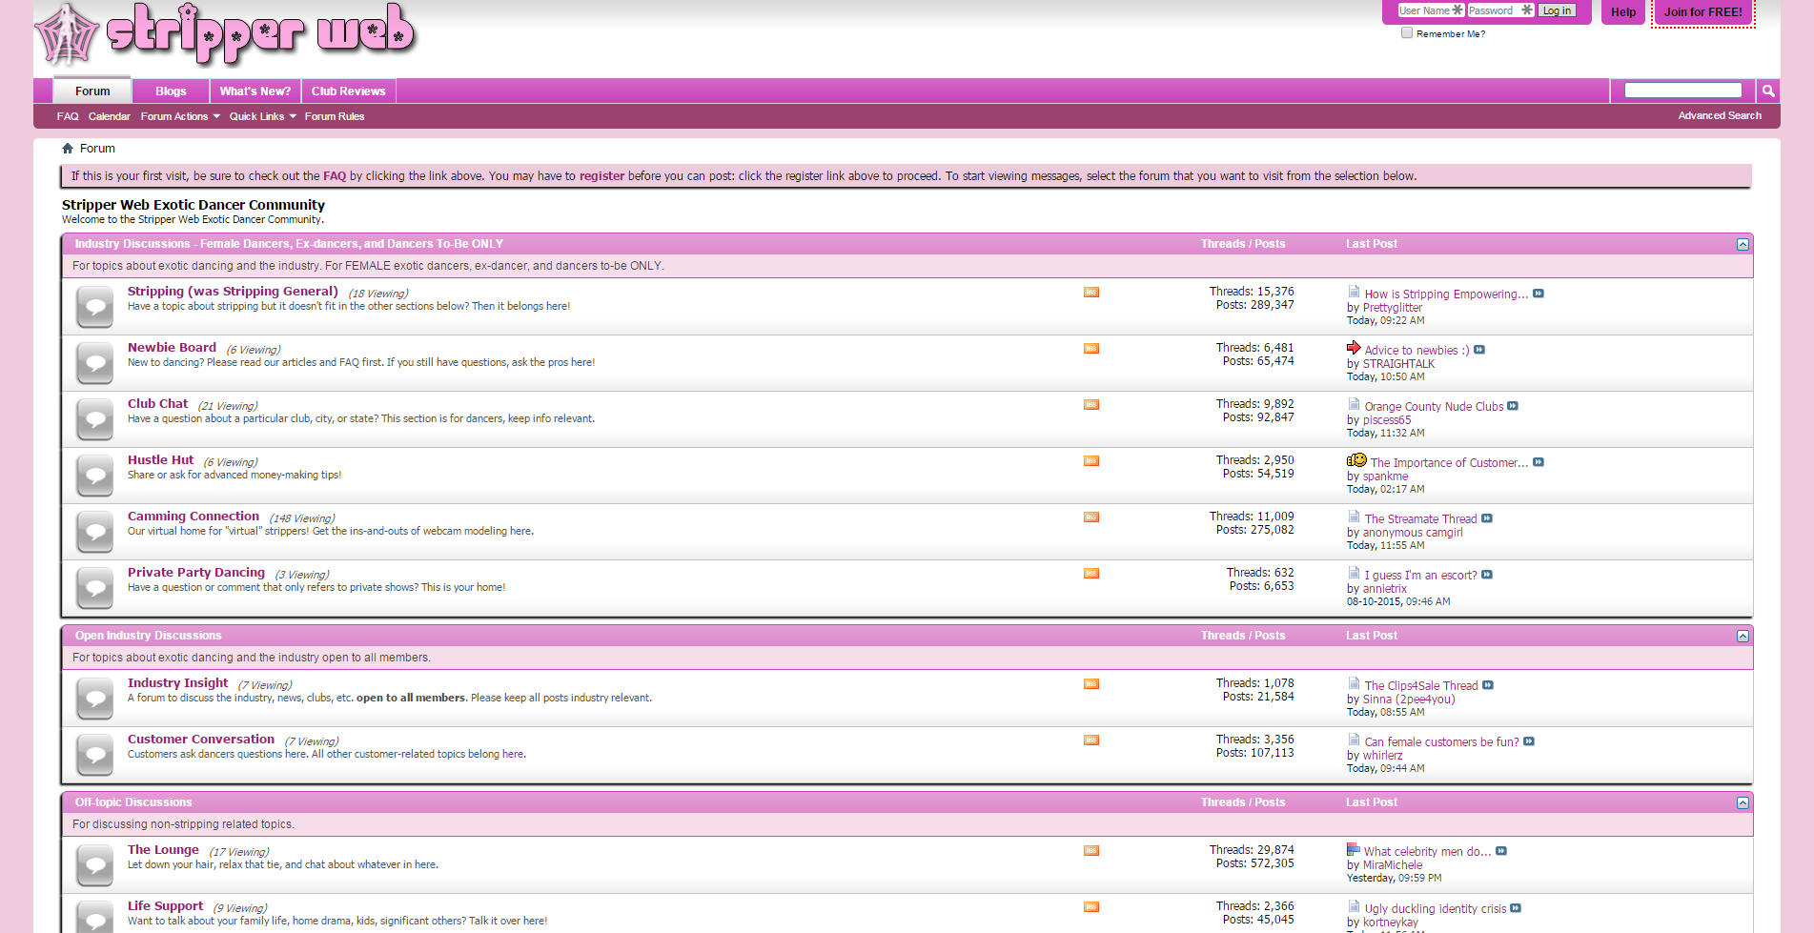Open the Clips4Sale Thread last post link
Screen dimensions: 1814x933
pyautogui.click(x=1420, y=685)
